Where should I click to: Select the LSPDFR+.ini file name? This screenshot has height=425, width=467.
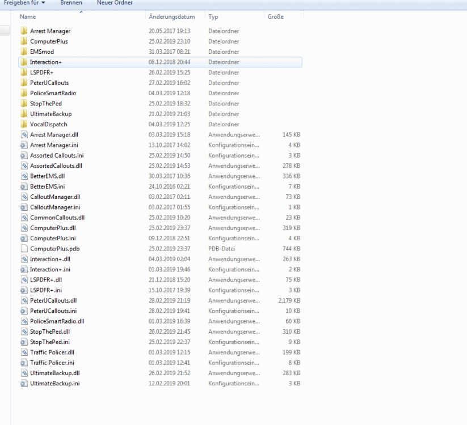46,290
